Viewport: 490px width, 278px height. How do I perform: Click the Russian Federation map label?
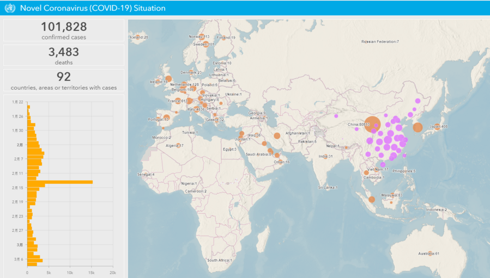[x=380, y=42]
